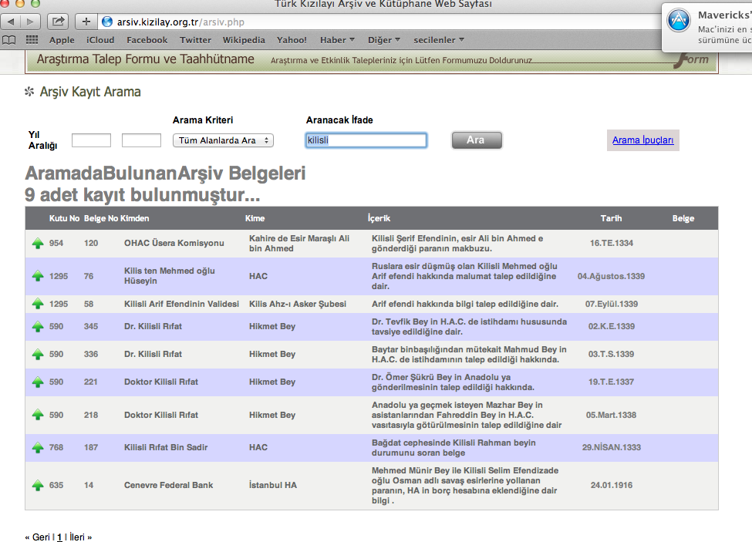Screen dimensions: 752x542
Task: Click the Aranacak İfade search field
Action: pyautogui.click(x=366, y=140)
